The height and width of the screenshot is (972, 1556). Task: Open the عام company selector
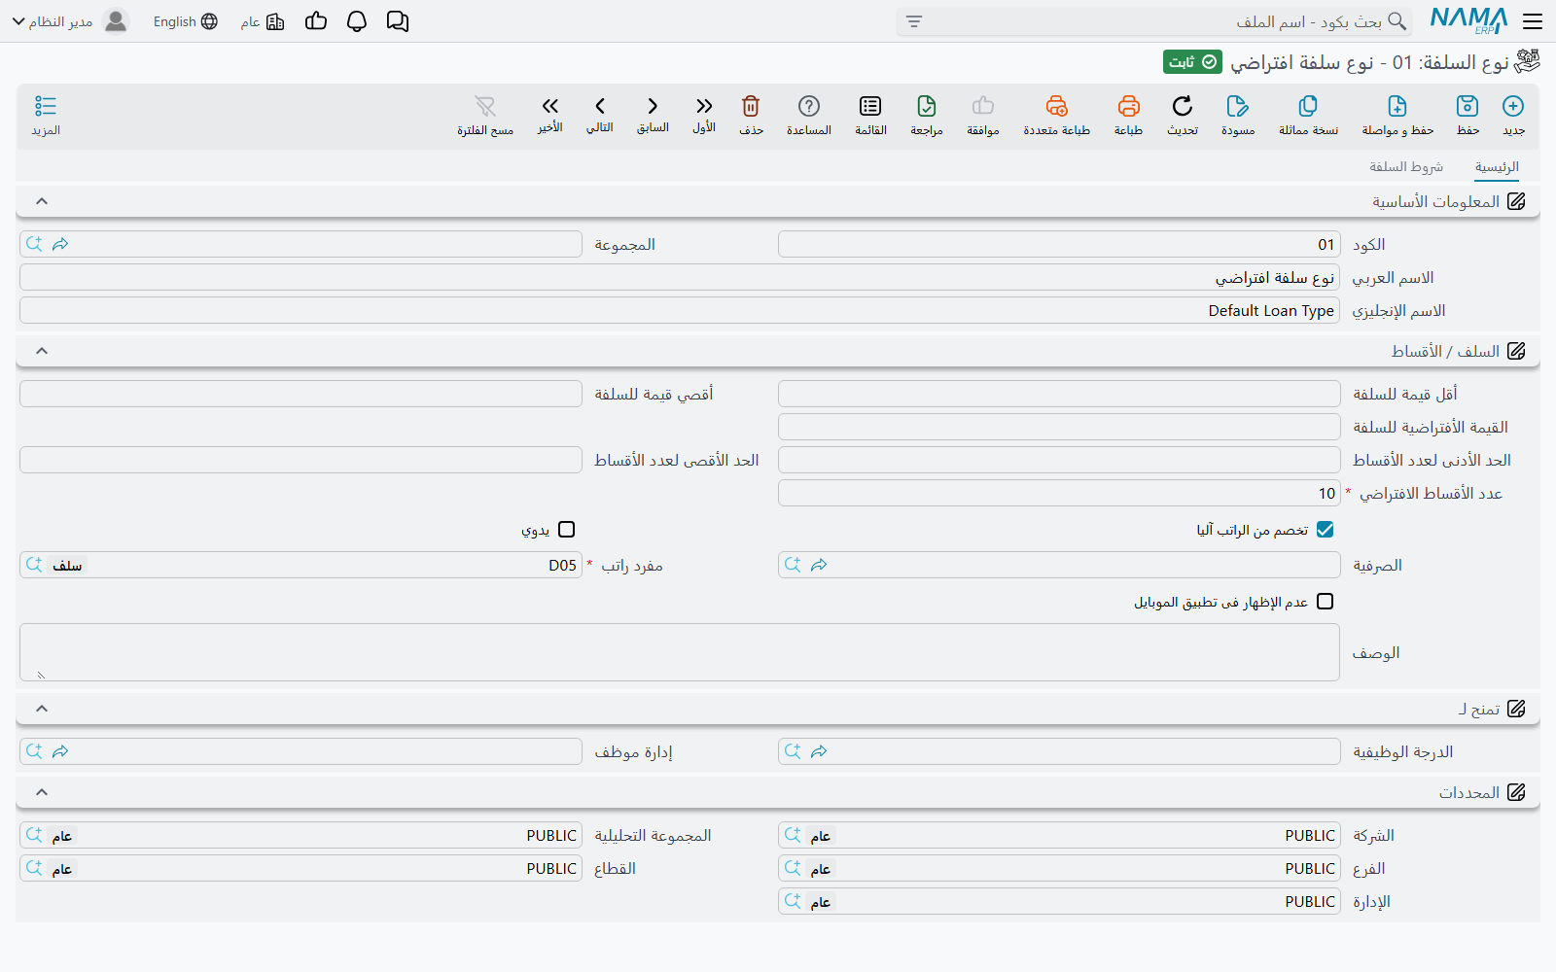click(263, 21)
